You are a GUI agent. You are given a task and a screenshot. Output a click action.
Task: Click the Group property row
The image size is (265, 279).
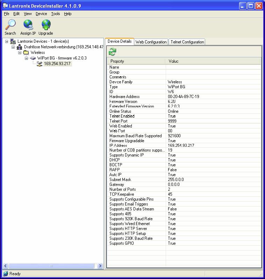[x=184, y=72]
